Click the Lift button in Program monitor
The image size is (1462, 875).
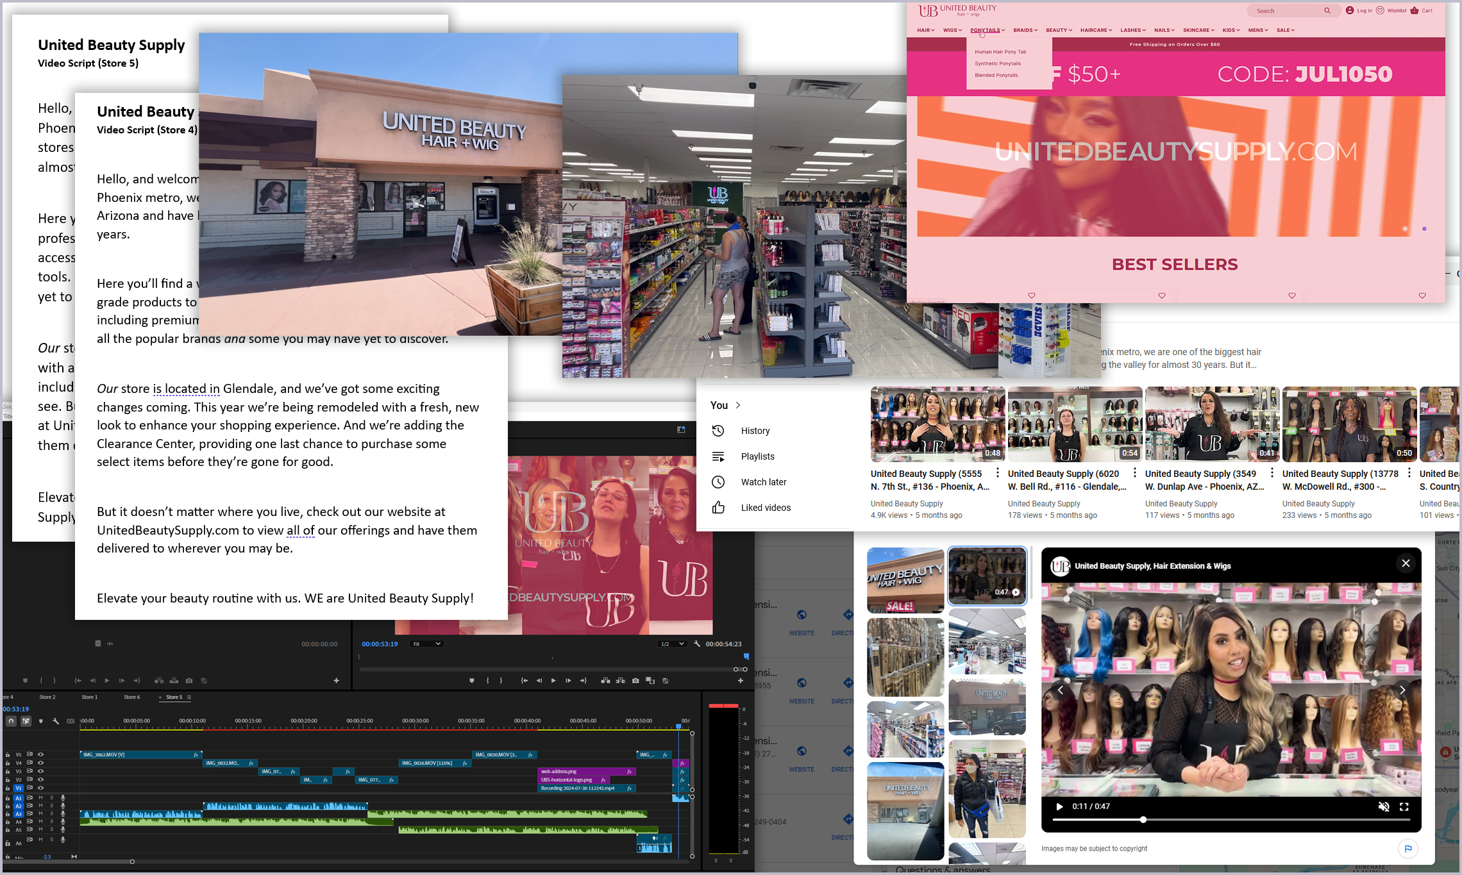(x=605, y=681)
